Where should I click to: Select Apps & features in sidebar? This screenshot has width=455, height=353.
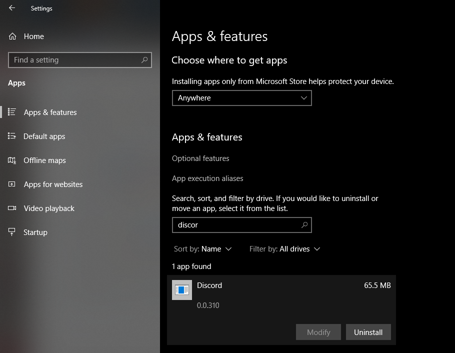click(x=50, y=112)
